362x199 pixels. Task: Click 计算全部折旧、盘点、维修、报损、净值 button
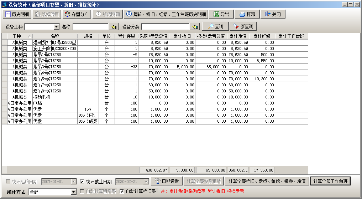(x=267, y=181)
